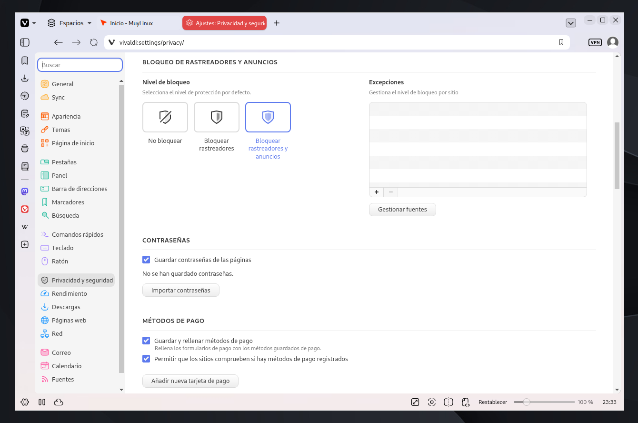Remove exception with minus button

tap(391, 192)
